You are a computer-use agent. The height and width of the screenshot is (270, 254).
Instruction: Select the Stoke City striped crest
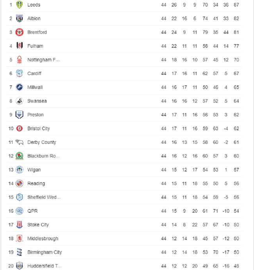pos(20,225)
